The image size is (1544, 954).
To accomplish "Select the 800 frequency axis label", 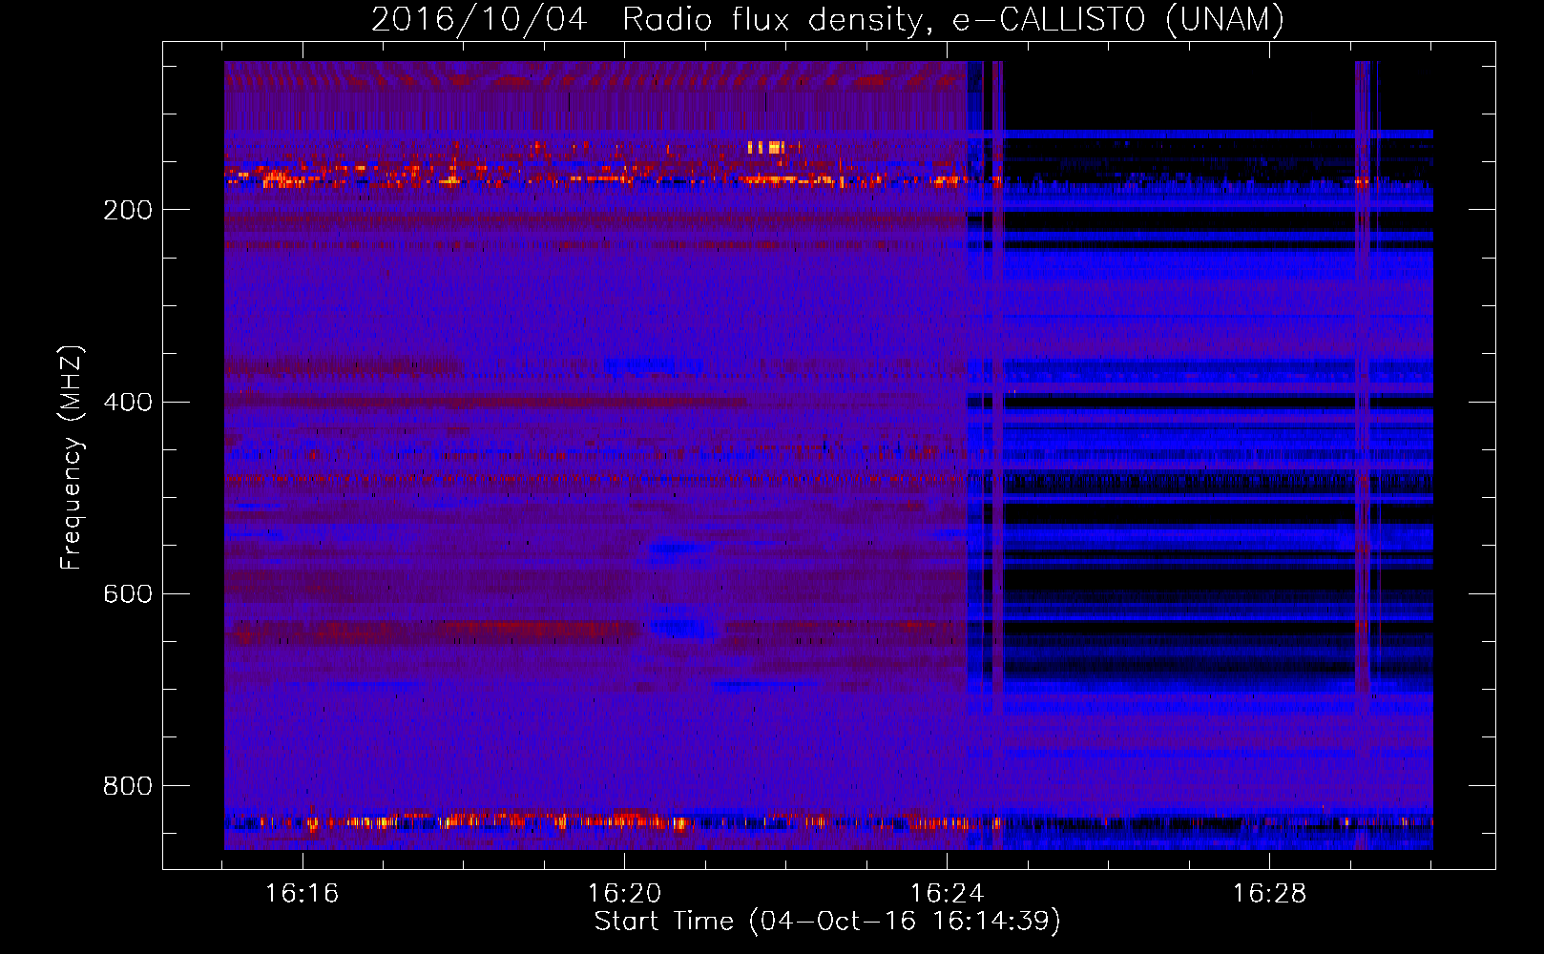I will 128,785.
